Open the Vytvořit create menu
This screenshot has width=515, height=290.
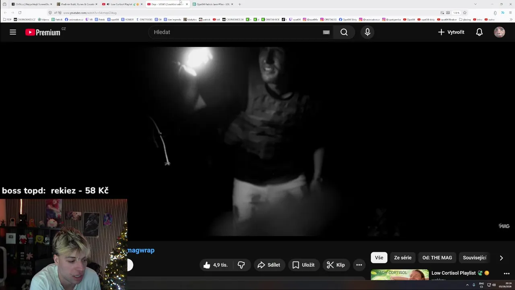tap(451, 32)
